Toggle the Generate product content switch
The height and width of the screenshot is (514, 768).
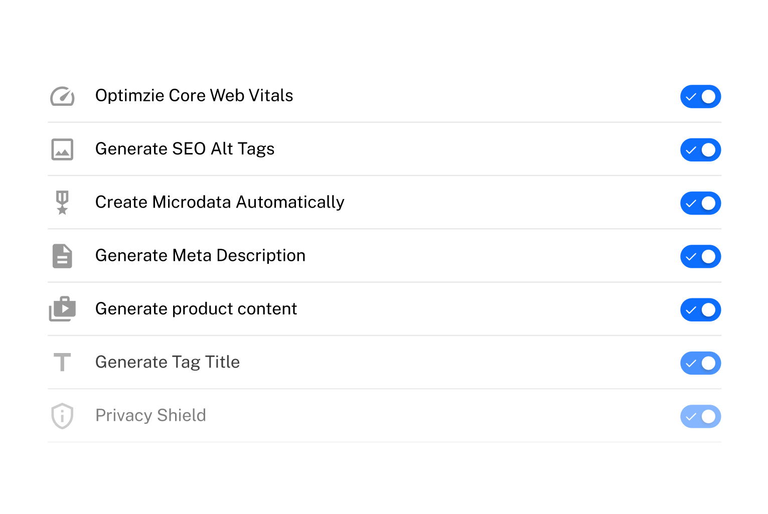pos(700,309)
